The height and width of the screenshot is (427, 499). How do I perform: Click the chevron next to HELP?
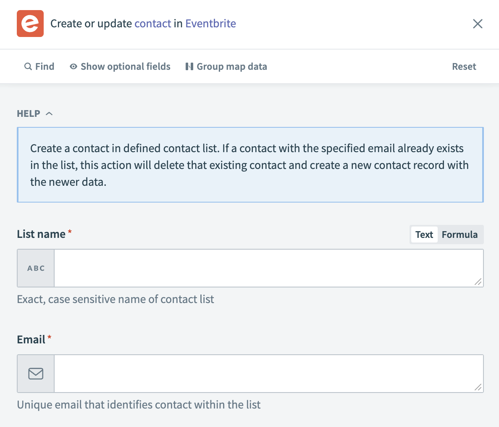pos(49,113)
